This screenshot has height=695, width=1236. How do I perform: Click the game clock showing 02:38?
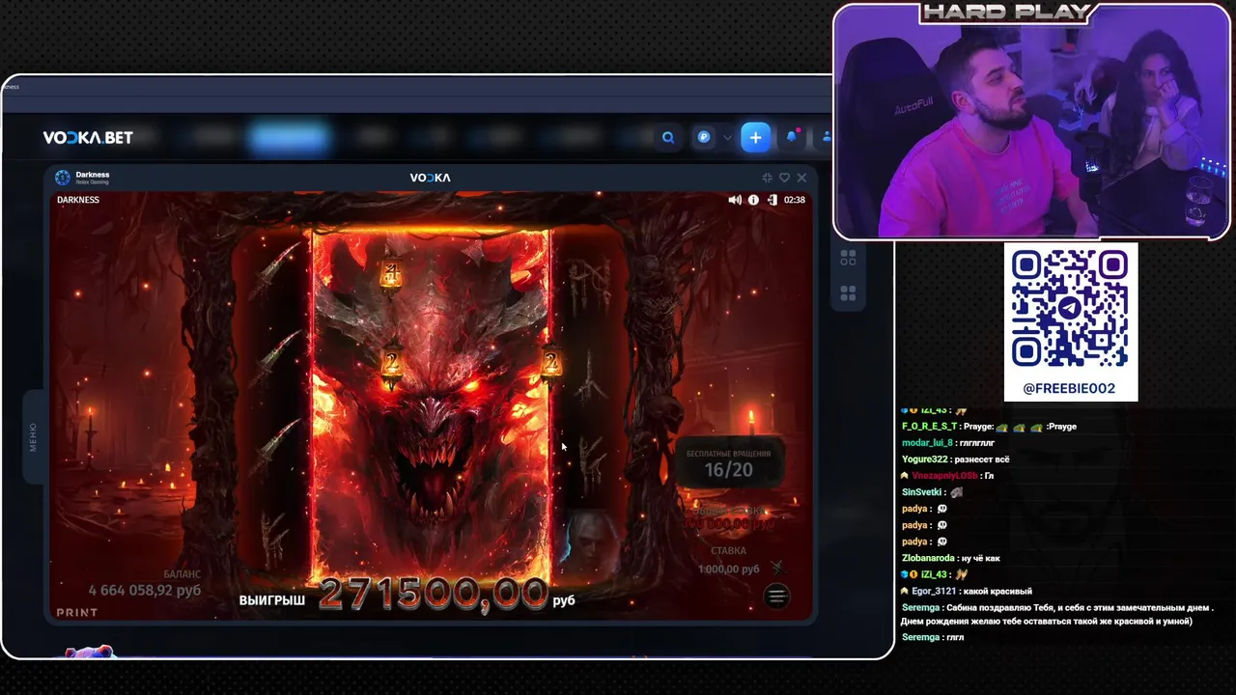click(x=795, y=200)
